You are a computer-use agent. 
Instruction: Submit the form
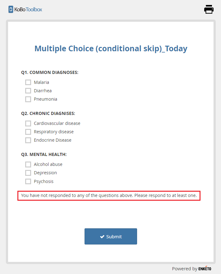click(111, 236)
